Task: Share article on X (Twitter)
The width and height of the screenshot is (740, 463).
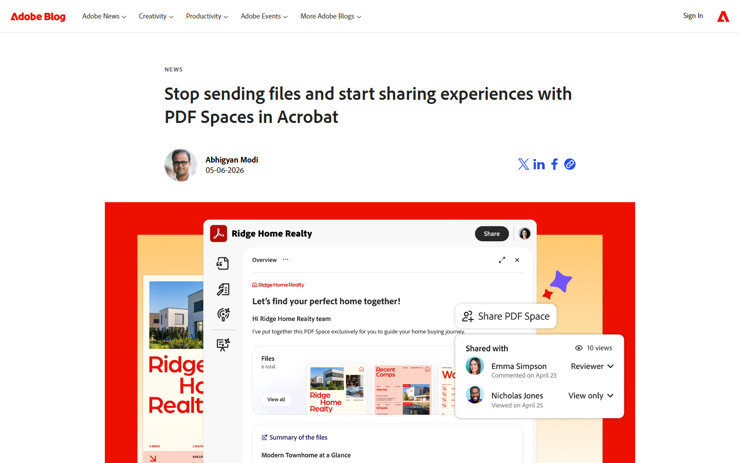Action: tap(523, 164)
